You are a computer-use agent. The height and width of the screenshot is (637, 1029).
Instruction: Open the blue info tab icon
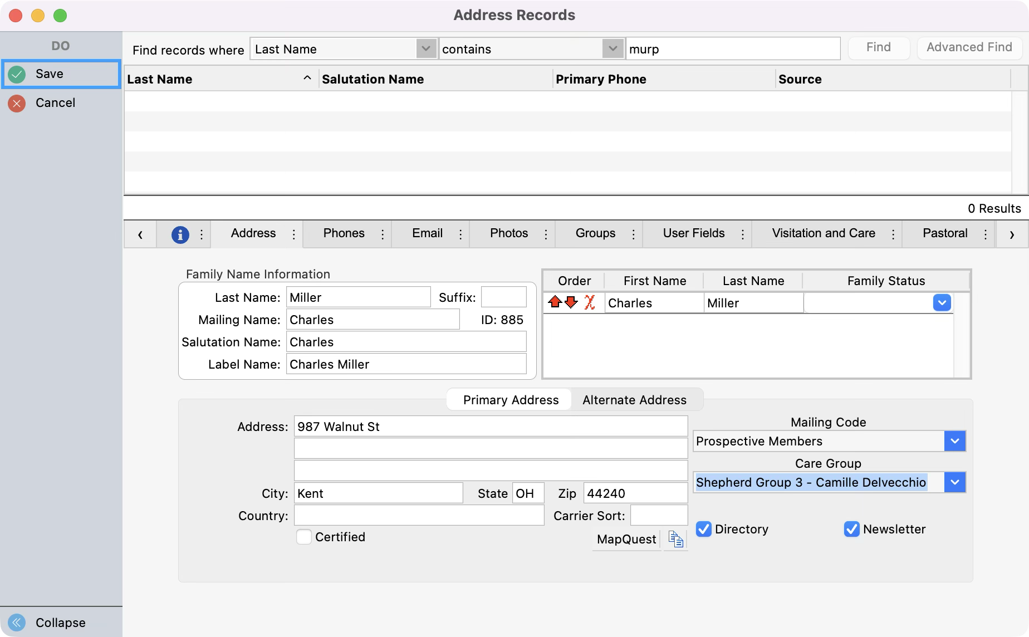(180, 234)
